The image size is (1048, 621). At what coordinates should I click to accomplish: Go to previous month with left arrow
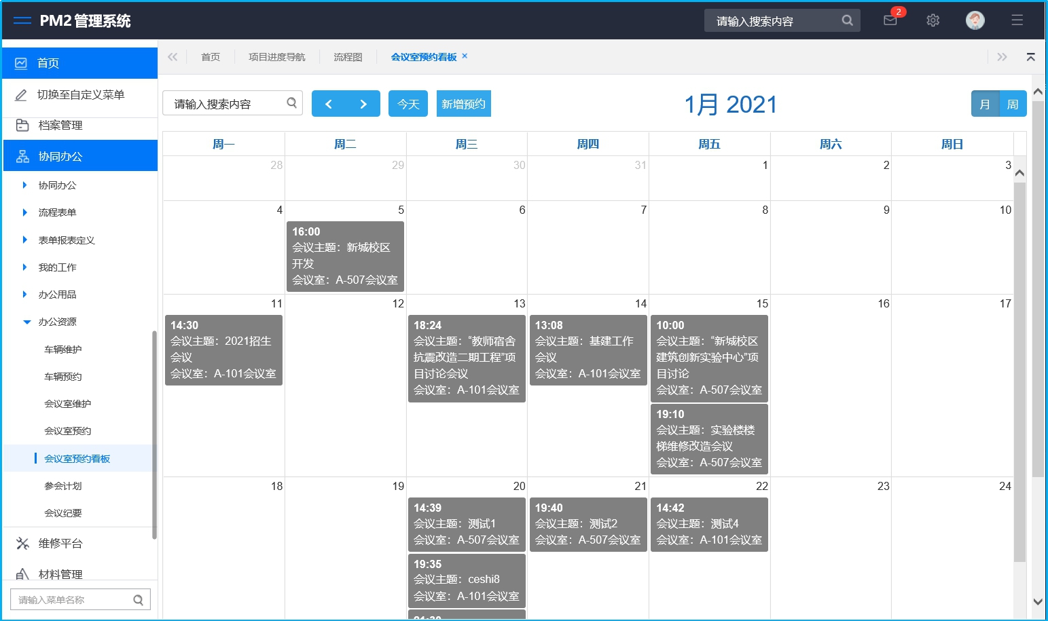pos(329,104)
